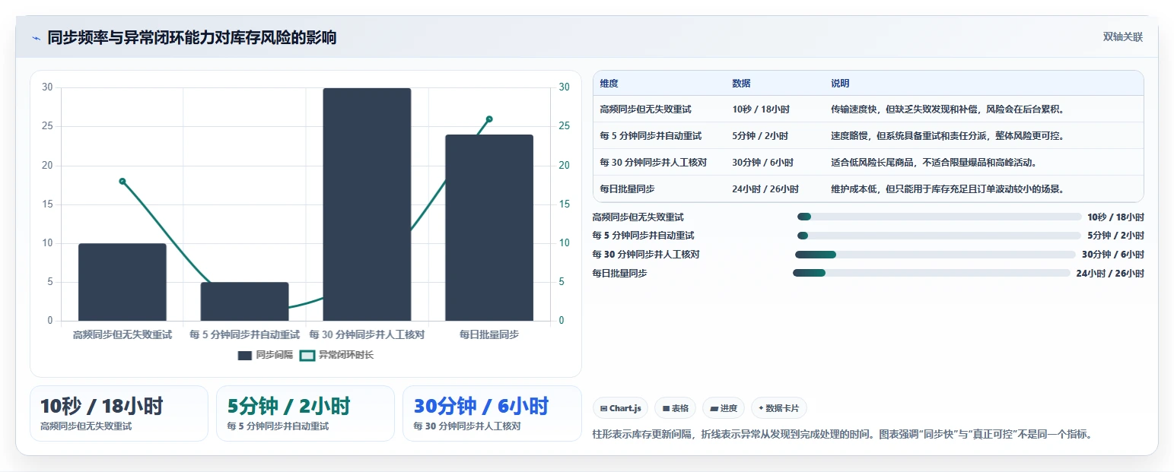Select the 进度 tag
The height and width of the screenshot is (472, 1174).
click(724, 408)
